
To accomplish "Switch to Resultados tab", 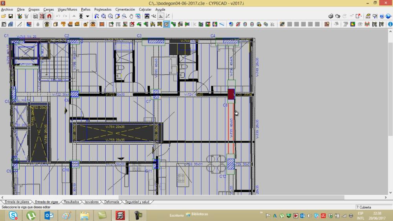I will pyautogui.click(x=71, y=202).
